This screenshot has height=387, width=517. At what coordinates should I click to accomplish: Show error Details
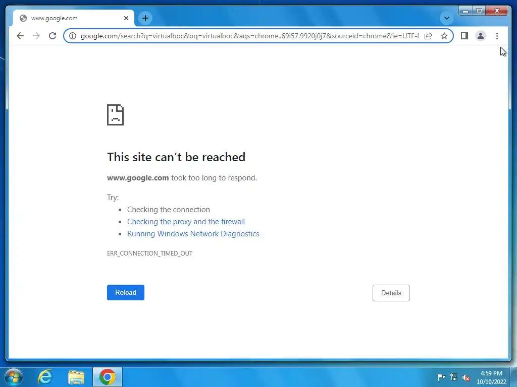[391, 293]
